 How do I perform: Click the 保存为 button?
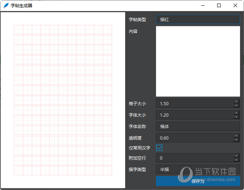198,181
